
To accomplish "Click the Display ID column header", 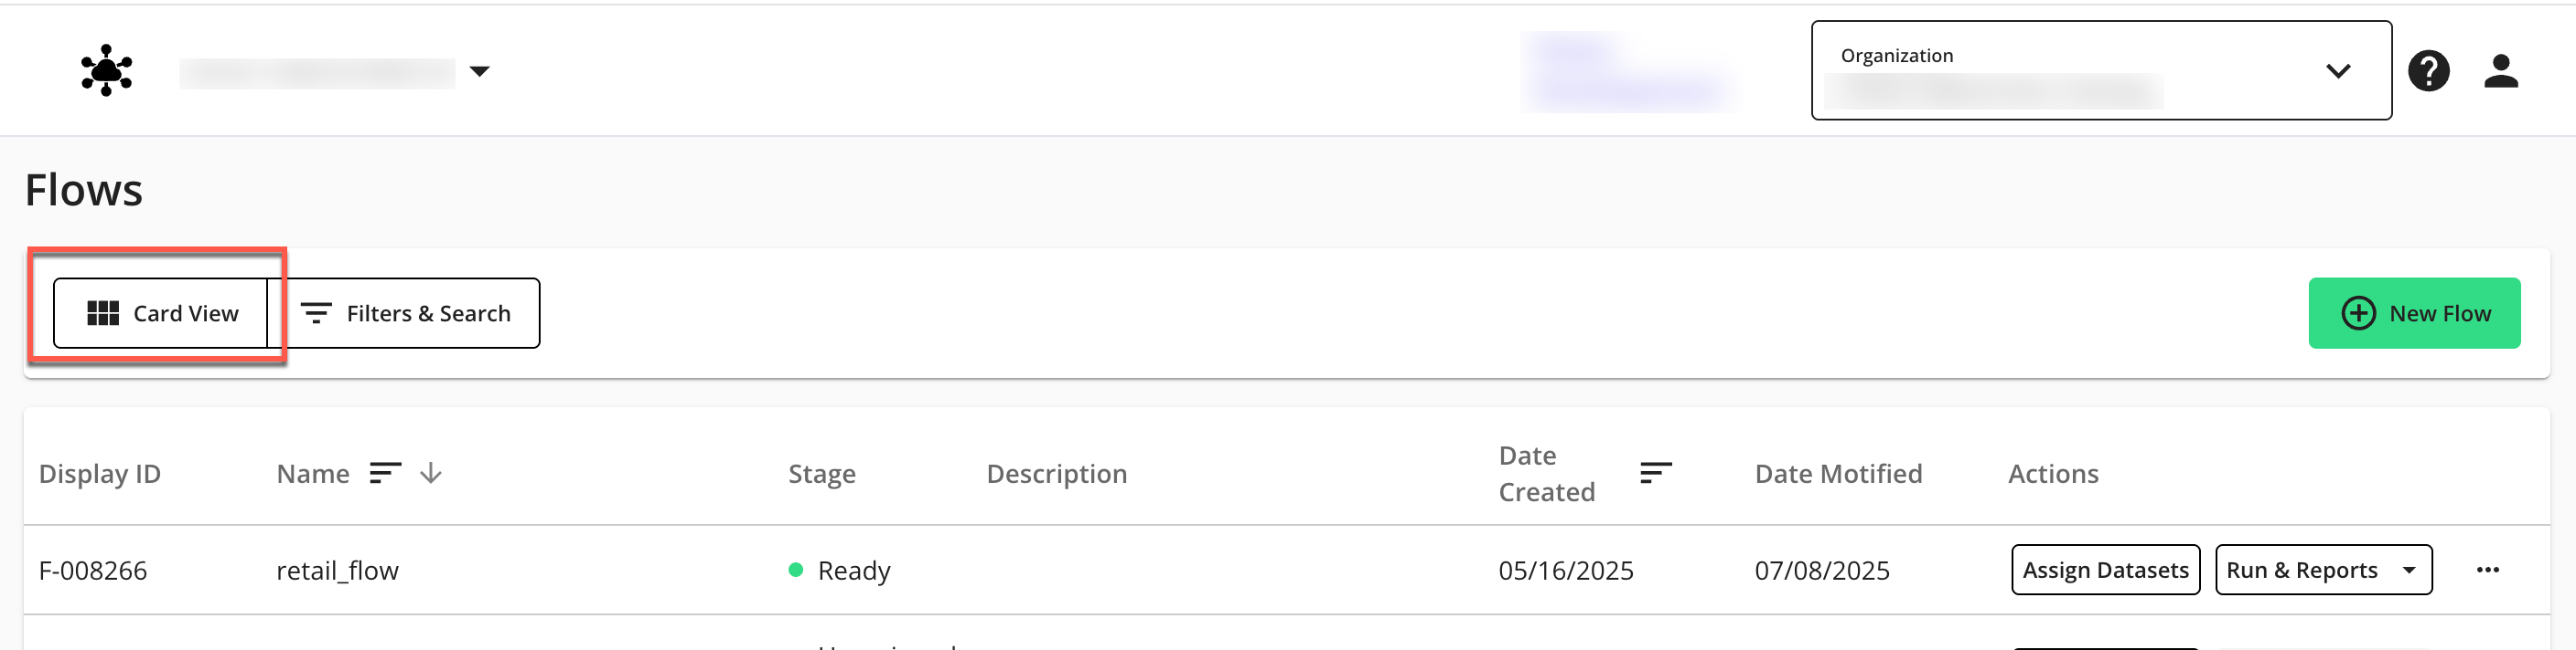I will coord(99,473).
